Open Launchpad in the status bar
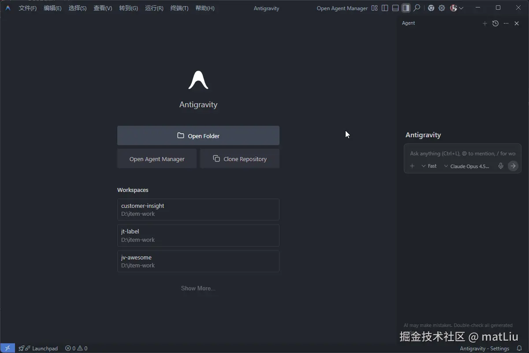This screenshot has height=353, width=529. [x=38, y=348]
